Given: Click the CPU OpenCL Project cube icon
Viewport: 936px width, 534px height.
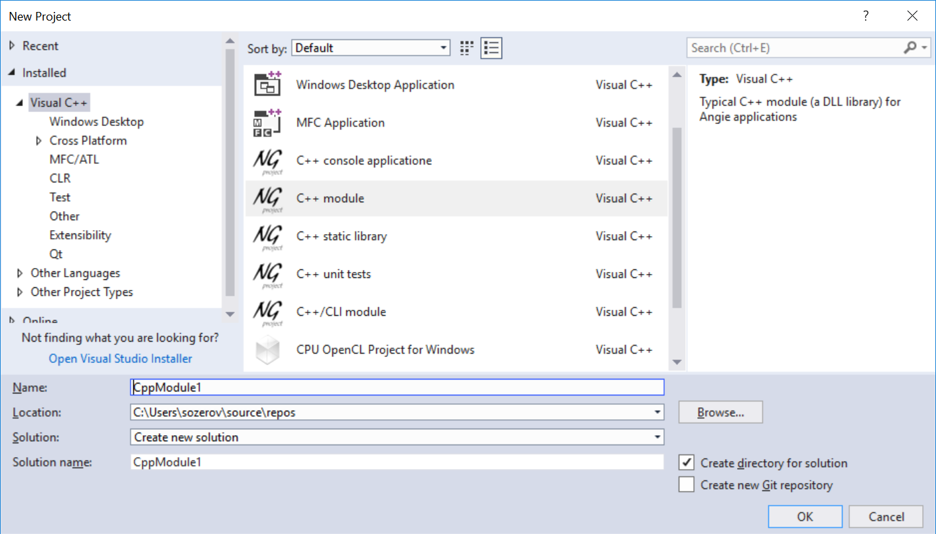Looking at the screenshot, I should tap(267, 350).
